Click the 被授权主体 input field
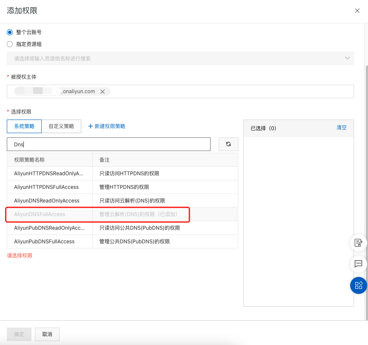 click(x=180, y=91)
